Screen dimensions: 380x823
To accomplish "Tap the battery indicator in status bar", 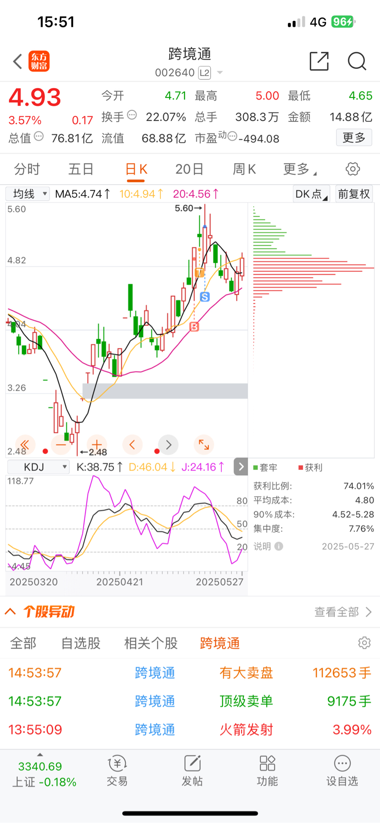I will click(x=343, y=22).
